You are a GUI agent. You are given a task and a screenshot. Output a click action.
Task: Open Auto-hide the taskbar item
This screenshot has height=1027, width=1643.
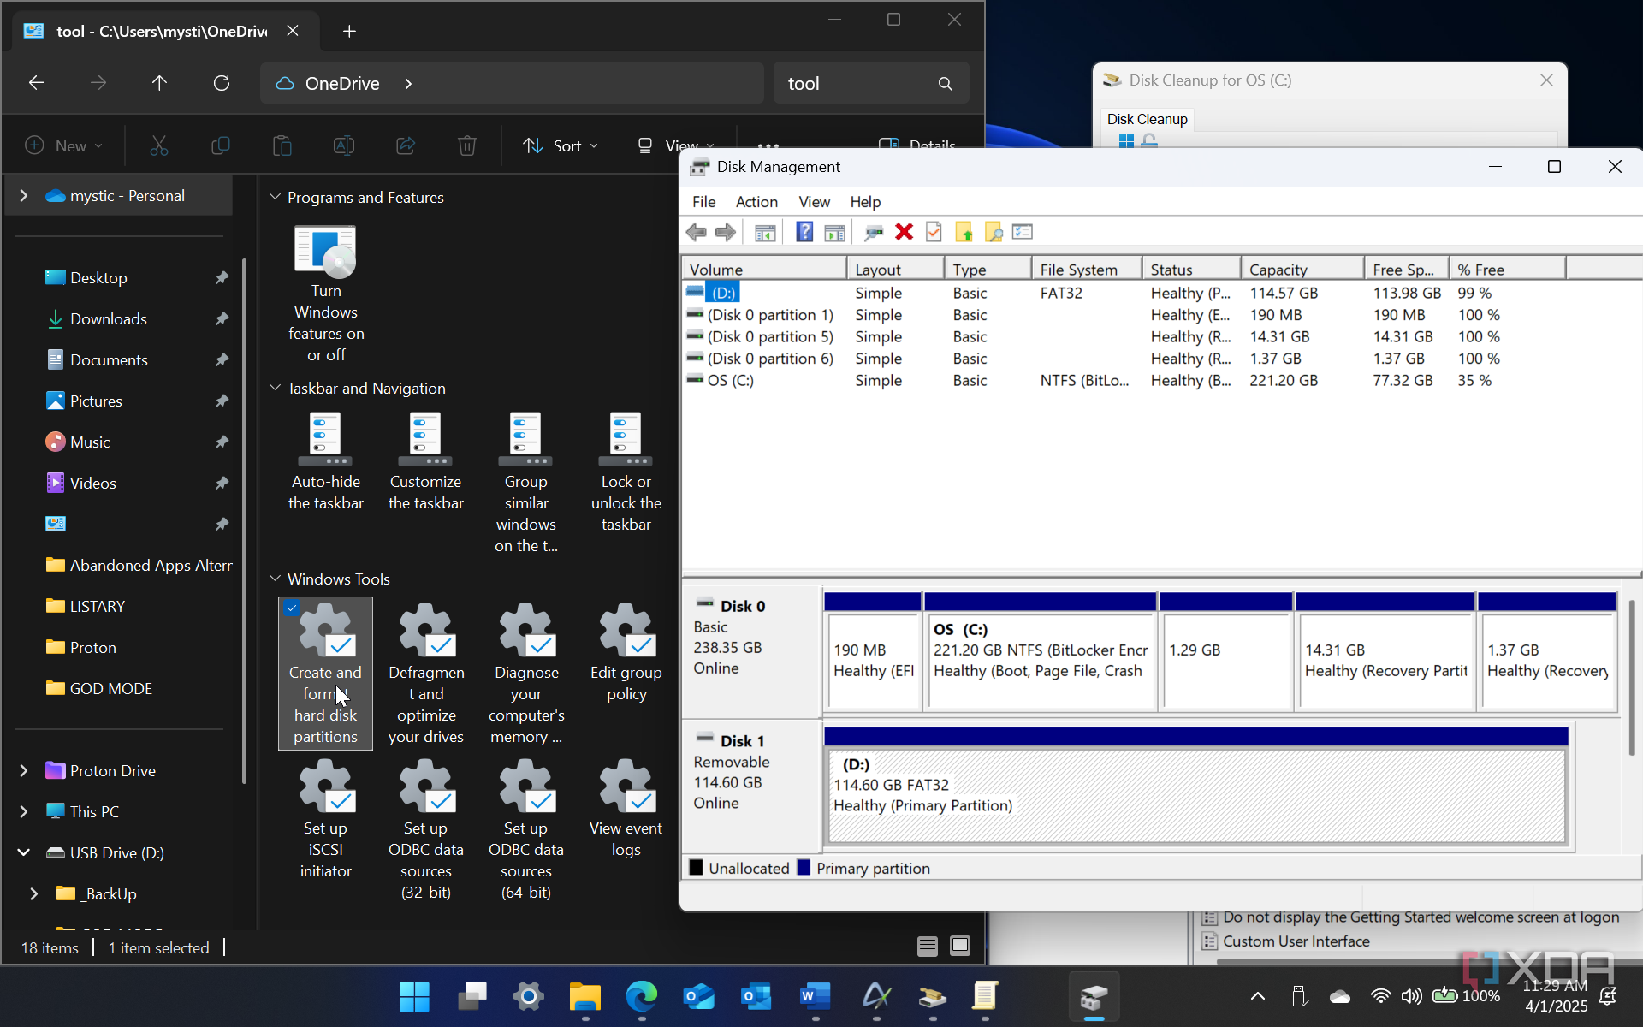(326, 462)
